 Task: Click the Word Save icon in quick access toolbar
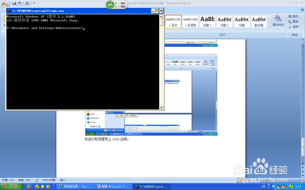[14, 3]
